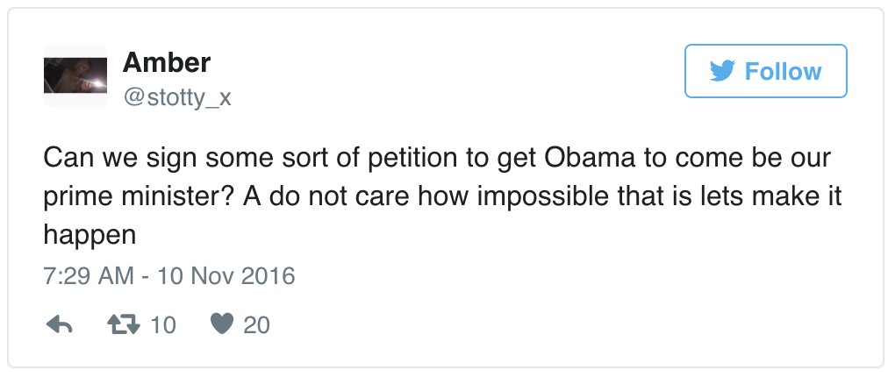Viewport: 888px width, 377px height.
Task: Click the like count "20"
Action: [256, 325]
